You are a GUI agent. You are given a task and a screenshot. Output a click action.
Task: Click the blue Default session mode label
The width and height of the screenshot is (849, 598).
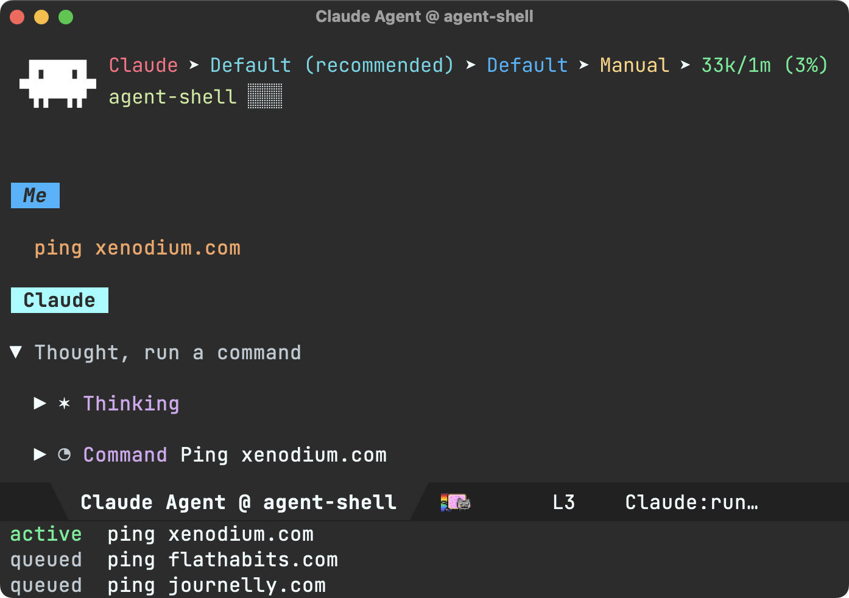tap(527, 65)
